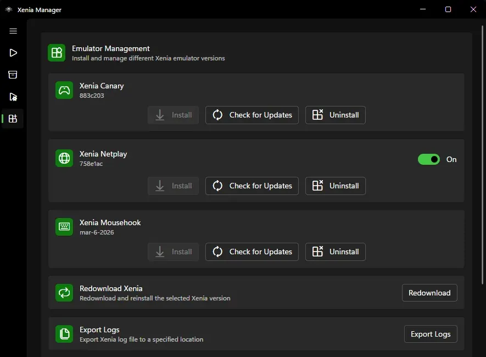Click the vertical scrollbar thumb

coord(482,155)
